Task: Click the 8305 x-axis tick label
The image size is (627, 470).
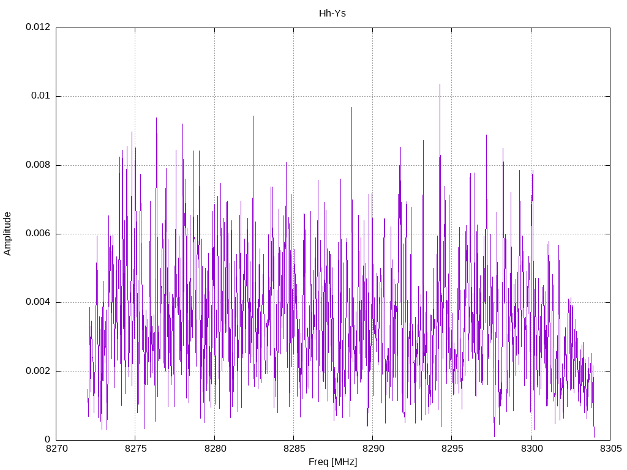Action: (611, 449)
